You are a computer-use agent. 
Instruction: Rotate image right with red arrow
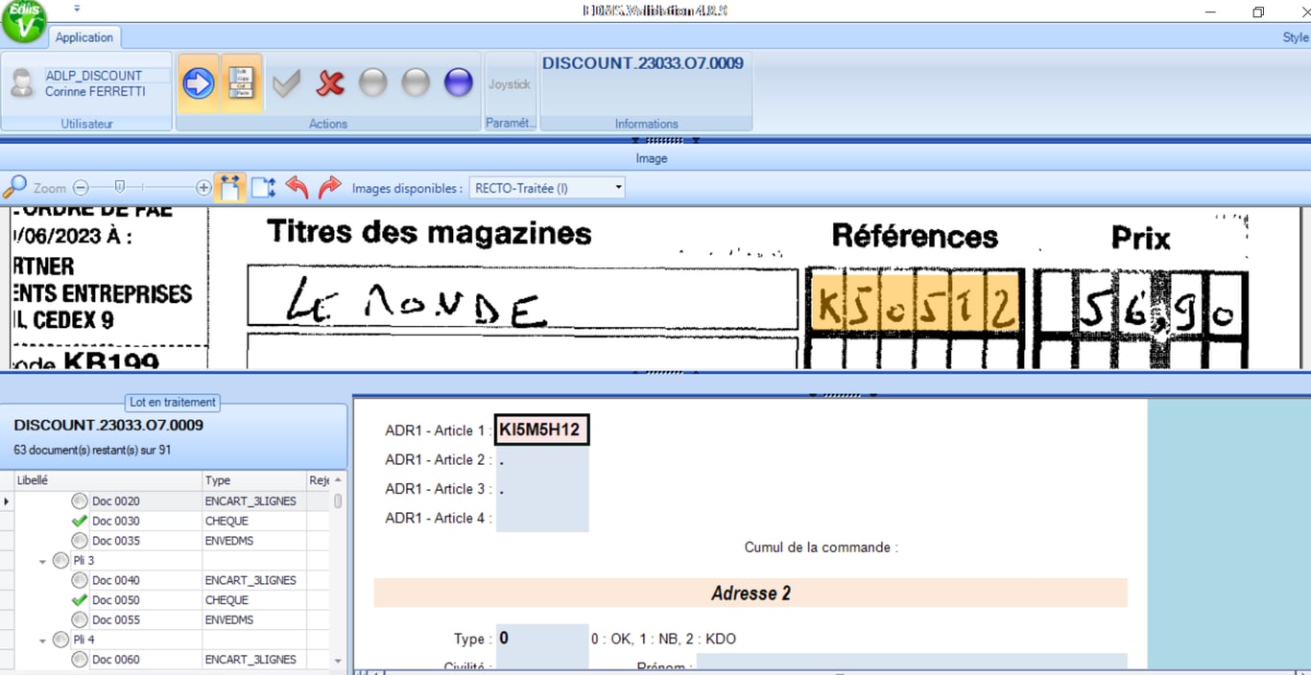pos(329,188)
